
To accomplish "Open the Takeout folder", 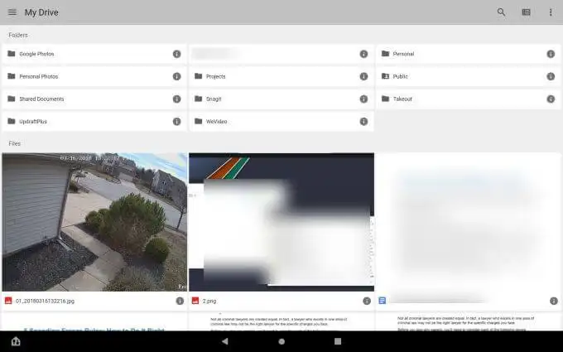I will (x=469, y=99).
